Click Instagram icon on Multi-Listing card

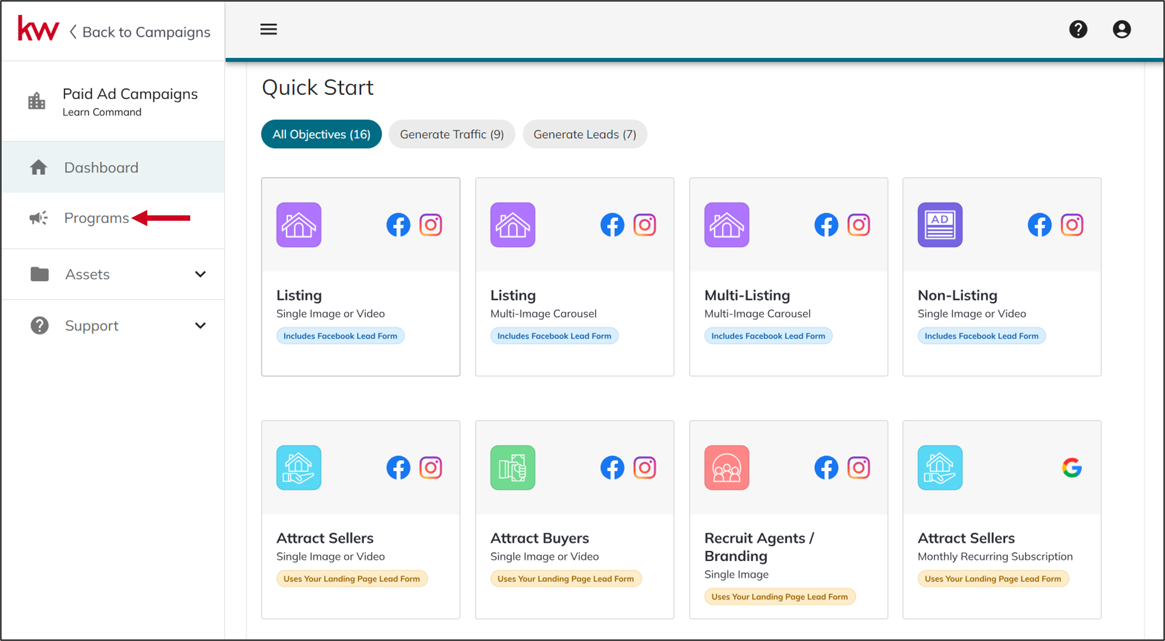(x=858, y=225)
